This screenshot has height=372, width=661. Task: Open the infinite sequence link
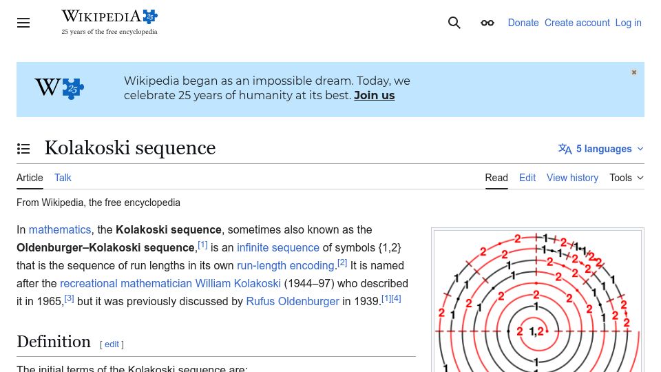(x=277, y=247)
